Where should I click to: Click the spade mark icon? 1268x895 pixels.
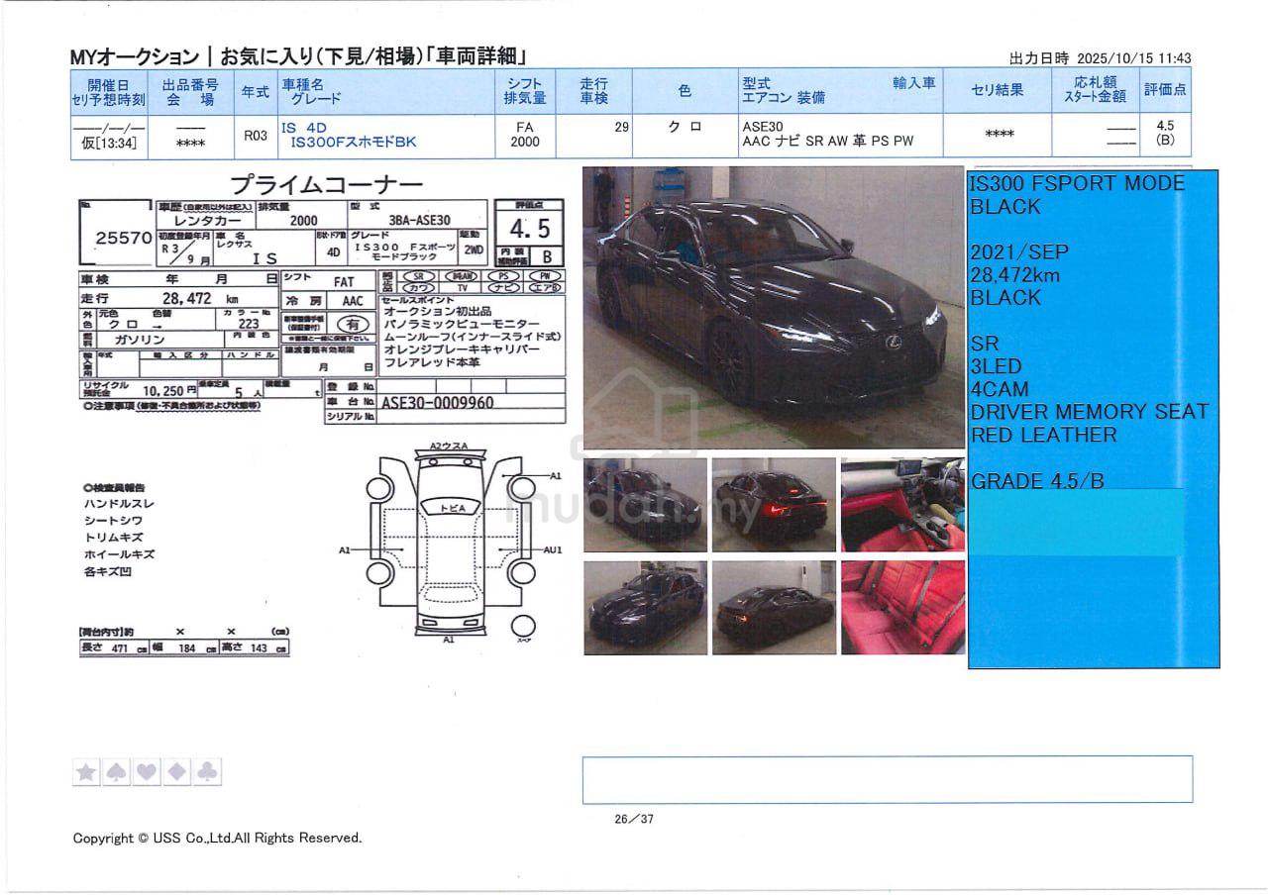[116, 772]
